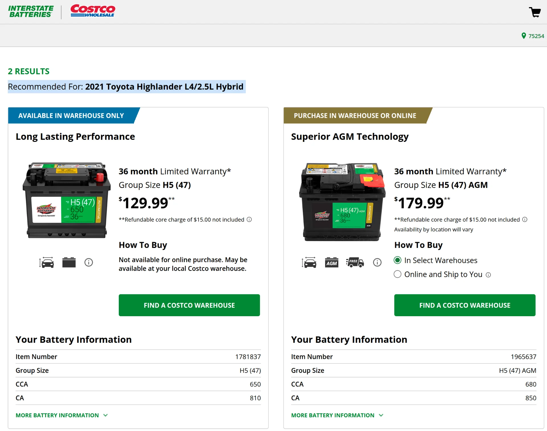Click the info icon under the H5 (47) battery image

(89, 262)
